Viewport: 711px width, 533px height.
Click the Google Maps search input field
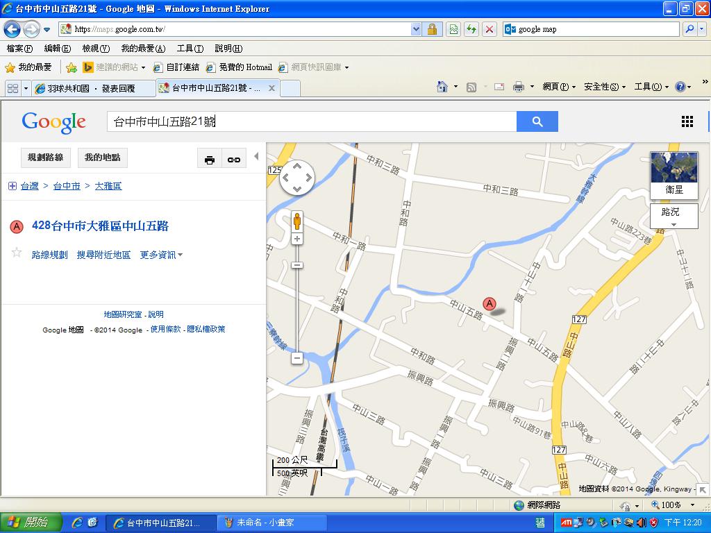coord(311,121)
